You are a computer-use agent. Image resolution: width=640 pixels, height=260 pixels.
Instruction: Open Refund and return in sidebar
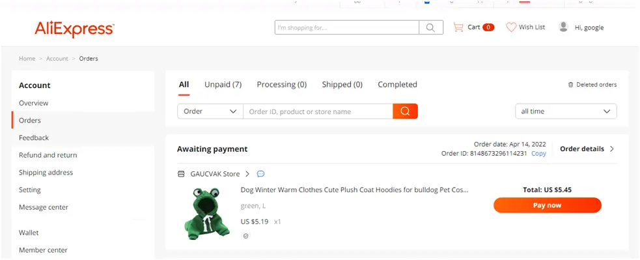(48, 155)
